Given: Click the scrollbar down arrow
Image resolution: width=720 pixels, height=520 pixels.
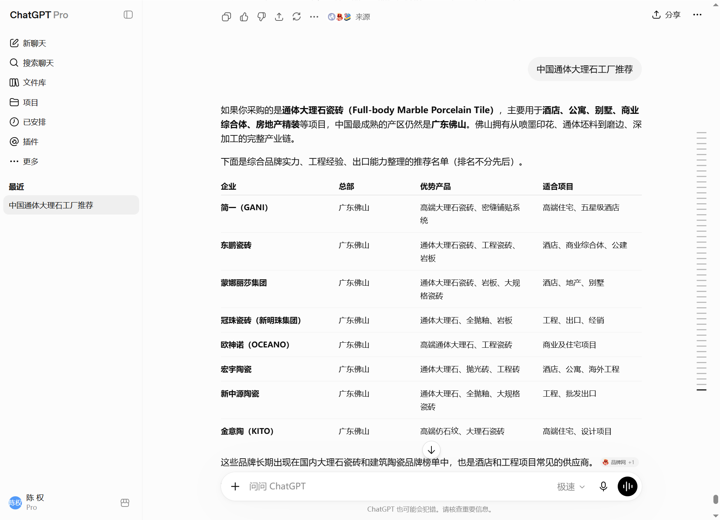Looking at the screenshot, I should coord(716,516).
